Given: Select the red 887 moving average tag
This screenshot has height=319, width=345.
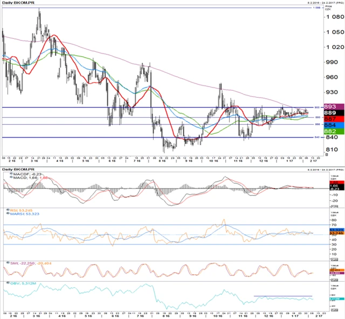Looking at the screenshot, I should 330,119.
